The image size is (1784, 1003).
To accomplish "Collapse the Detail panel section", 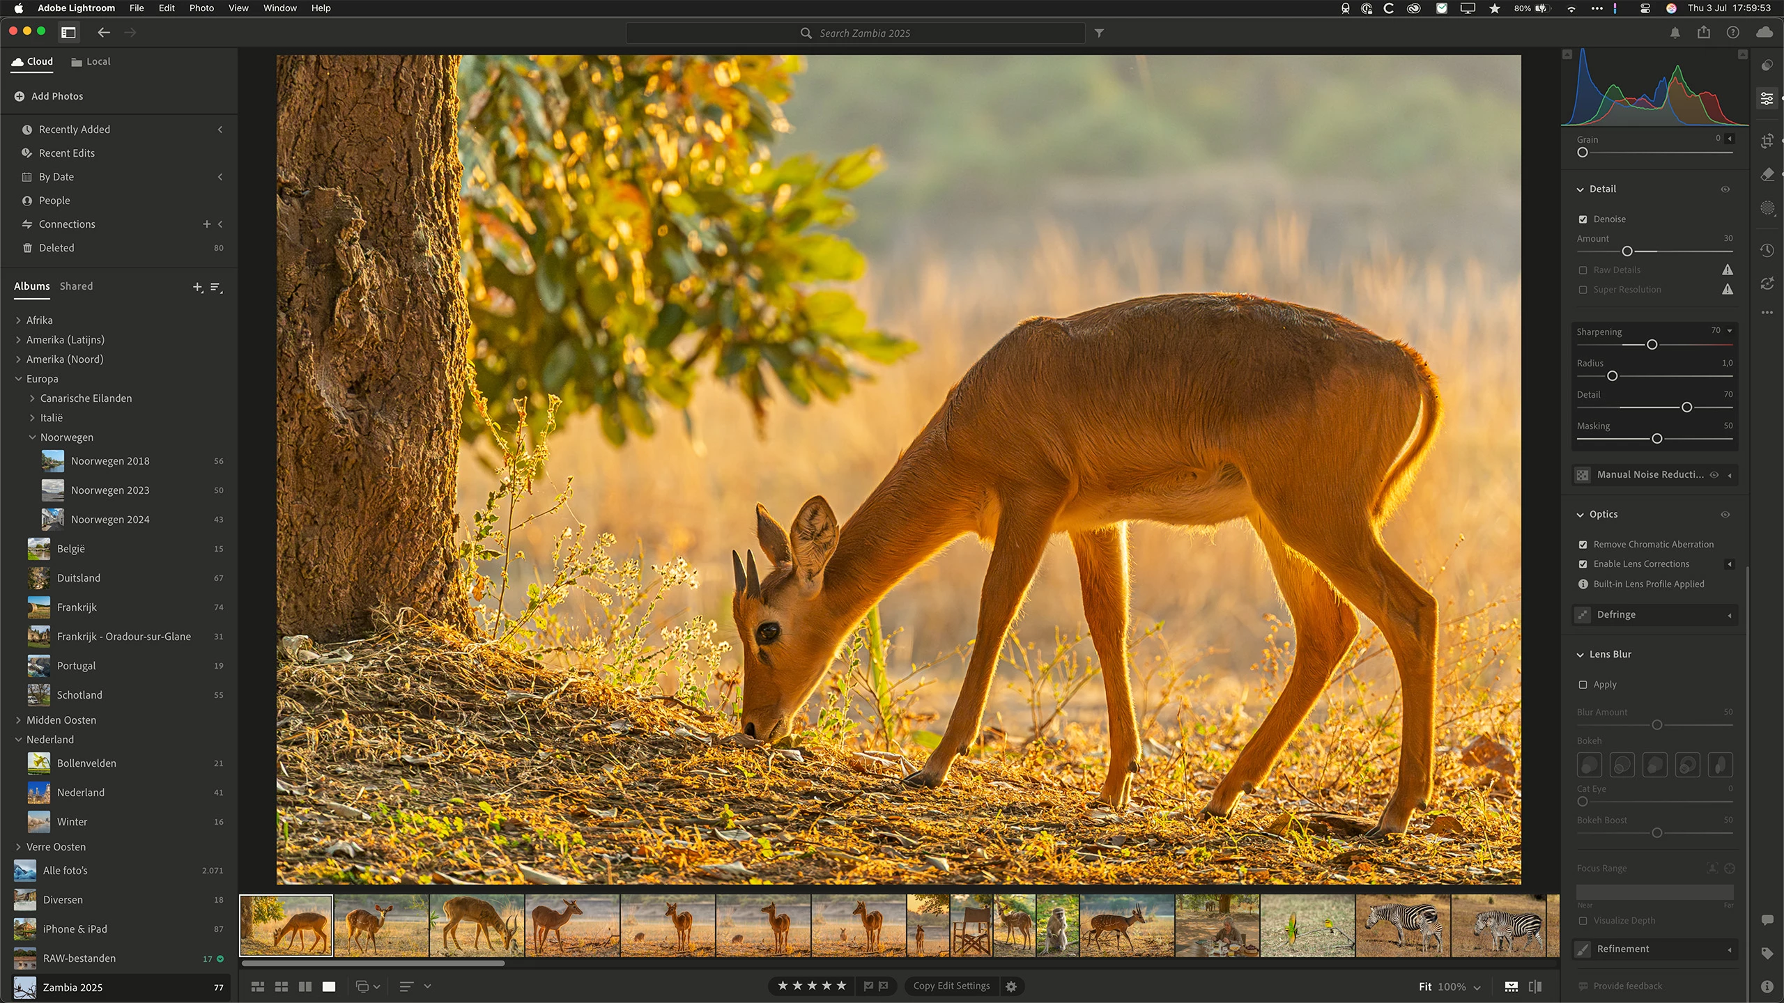I will pos(1581,189).
